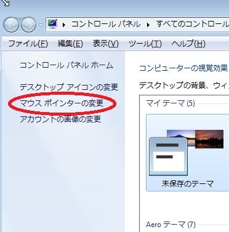Open アカウントの画像の変更 link
The width and height of the screenshot is (229, 232).
tap(60, 119)
